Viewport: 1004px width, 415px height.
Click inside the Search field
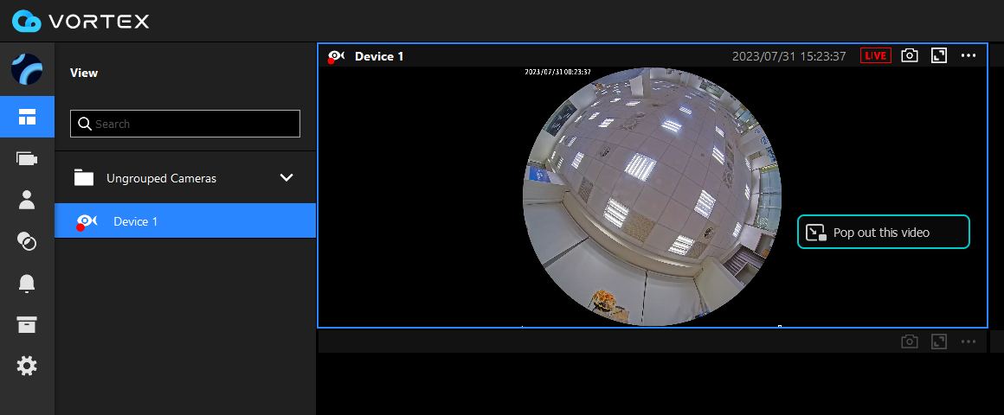195,124
